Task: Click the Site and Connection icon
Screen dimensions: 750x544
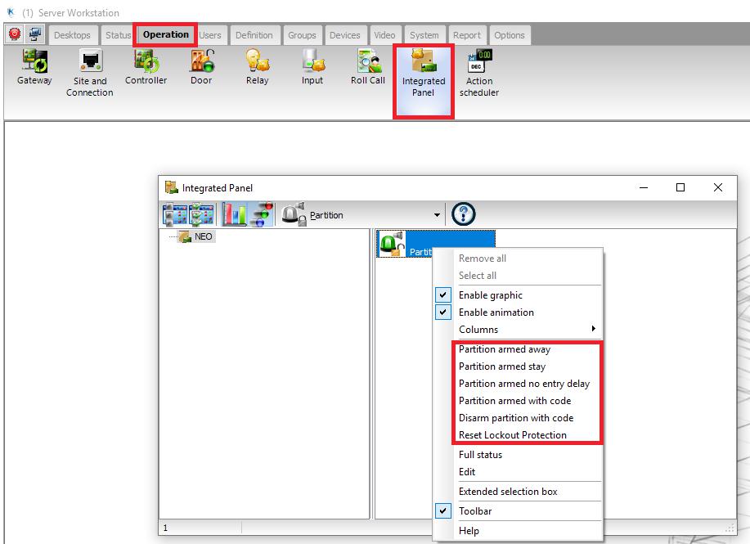Action: coord(90,73)
